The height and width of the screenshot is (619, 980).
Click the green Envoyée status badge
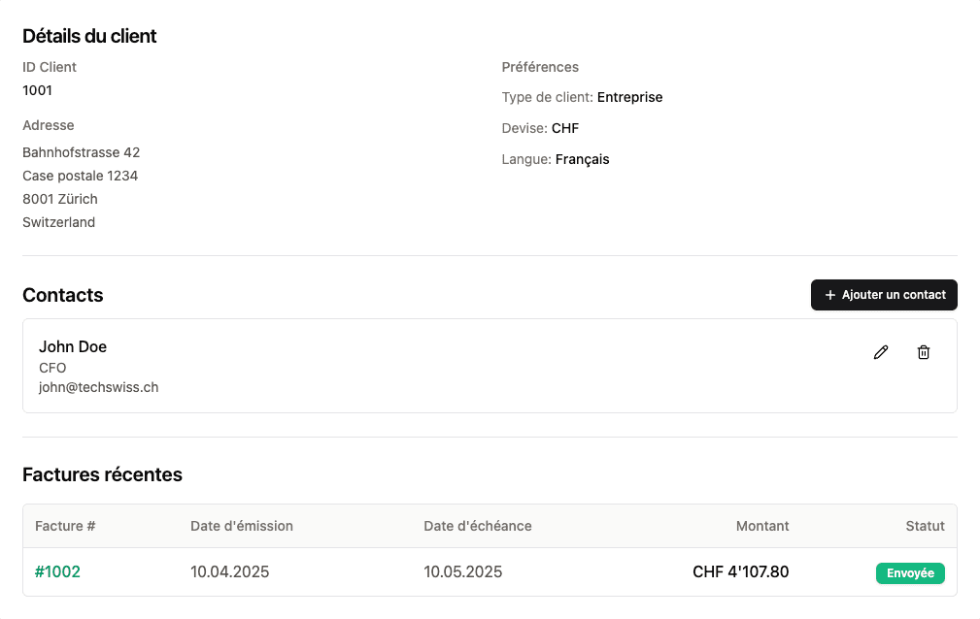[910, 573]
